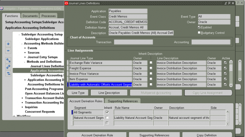Screen dimensions: 245x137
Task: Switch to the Documents tab
Action: pos(30,16)
